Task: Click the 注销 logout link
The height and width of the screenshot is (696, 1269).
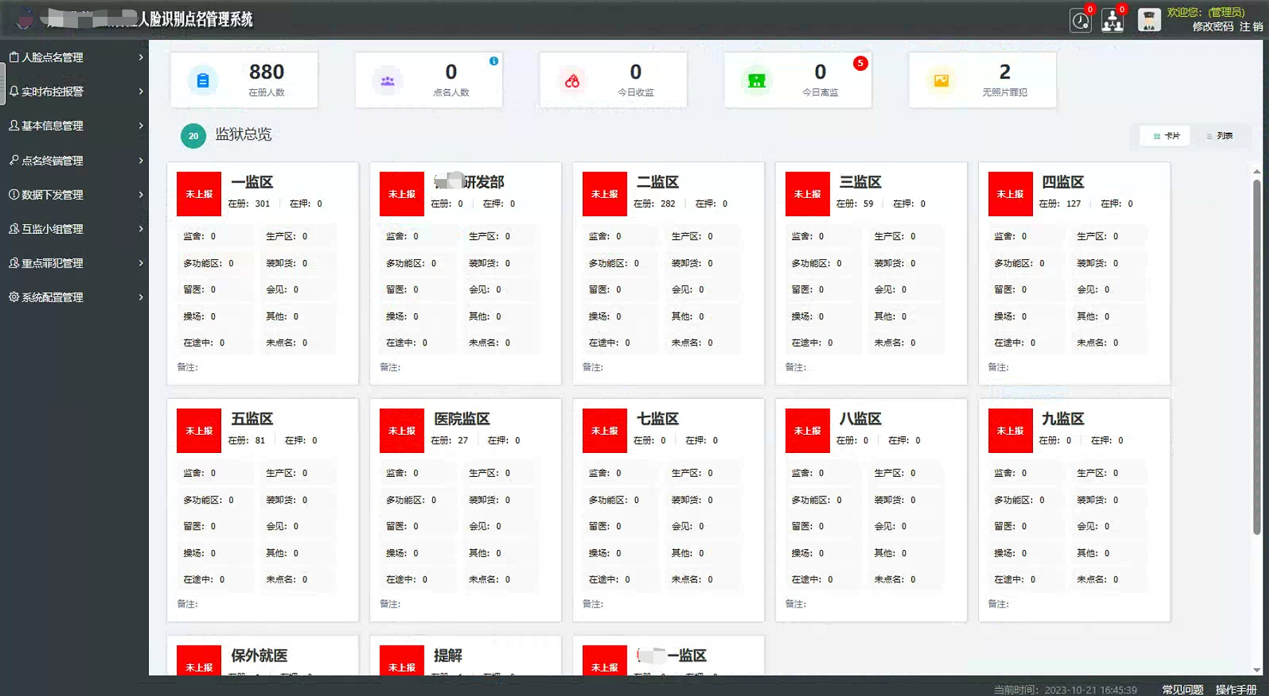Action: [x=1251, y=27]
